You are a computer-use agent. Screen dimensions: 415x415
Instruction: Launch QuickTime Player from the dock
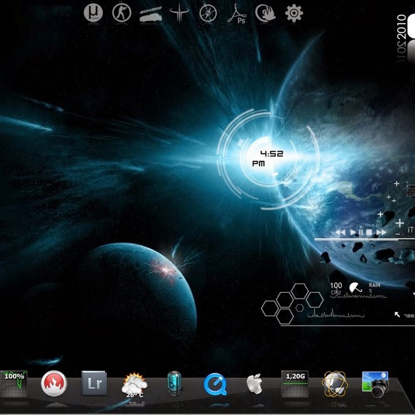pyautogui.click(x=215, y=384)
